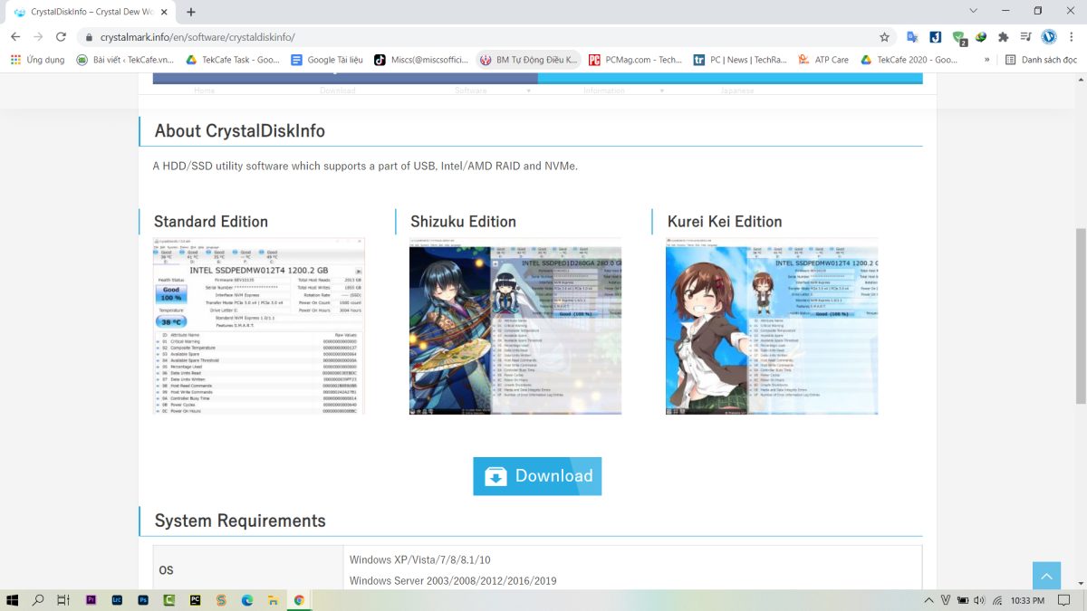1087x611 pixels.
Task: Open the green shield adblock extension
Action: (958, 38)
